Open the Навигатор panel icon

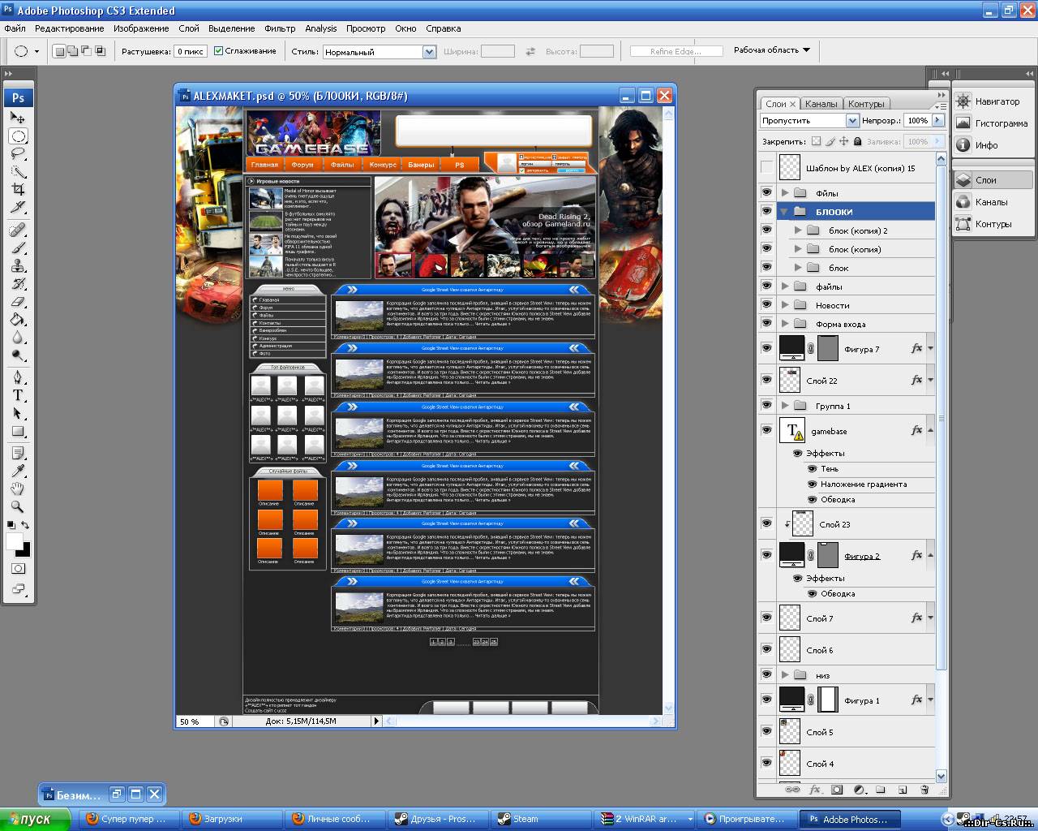coord(963,101)
